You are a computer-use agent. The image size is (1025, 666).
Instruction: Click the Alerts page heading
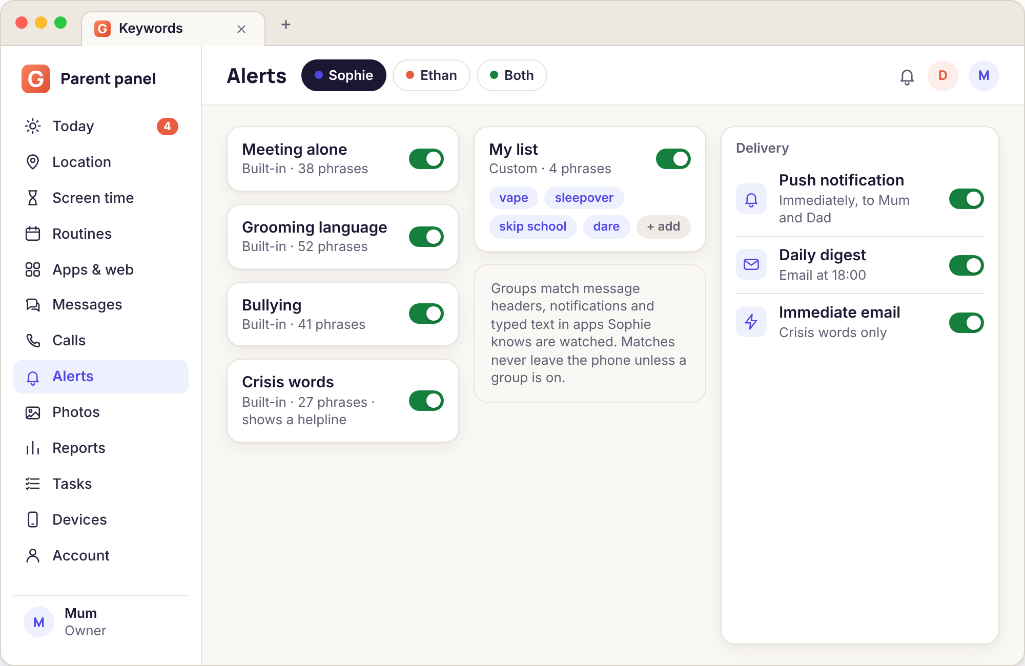[x=257, y=76]
